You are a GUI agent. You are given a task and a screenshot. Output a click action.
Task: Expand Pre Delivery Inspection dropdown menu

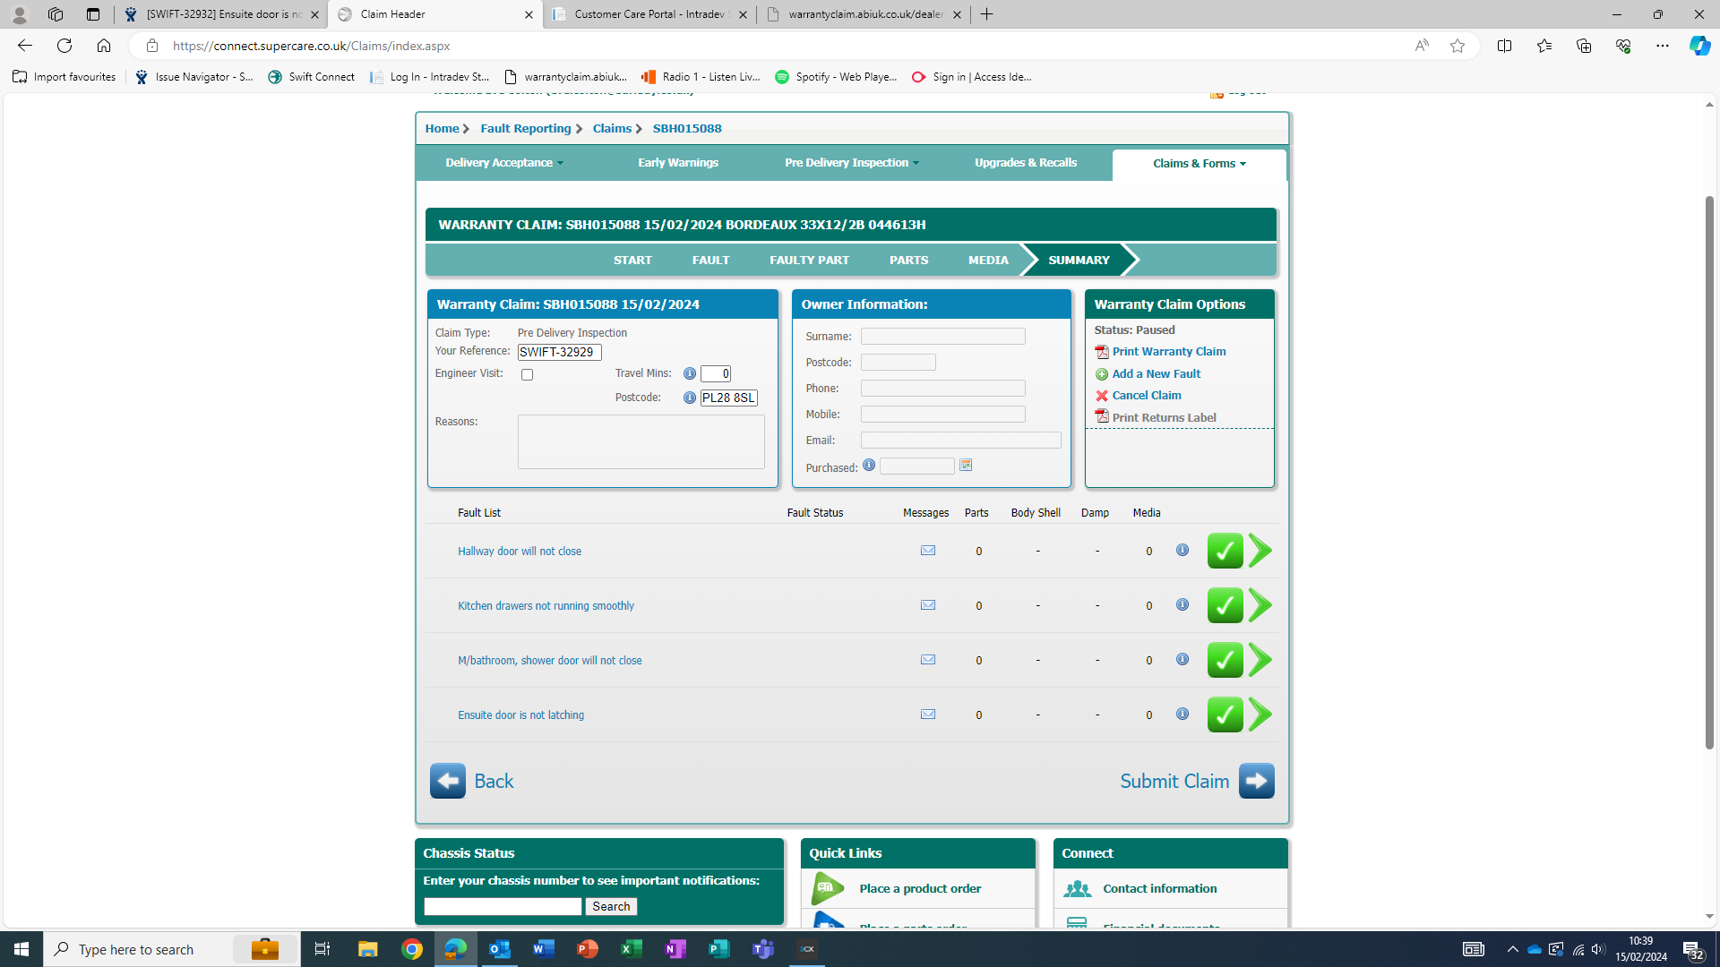[851, 163]
